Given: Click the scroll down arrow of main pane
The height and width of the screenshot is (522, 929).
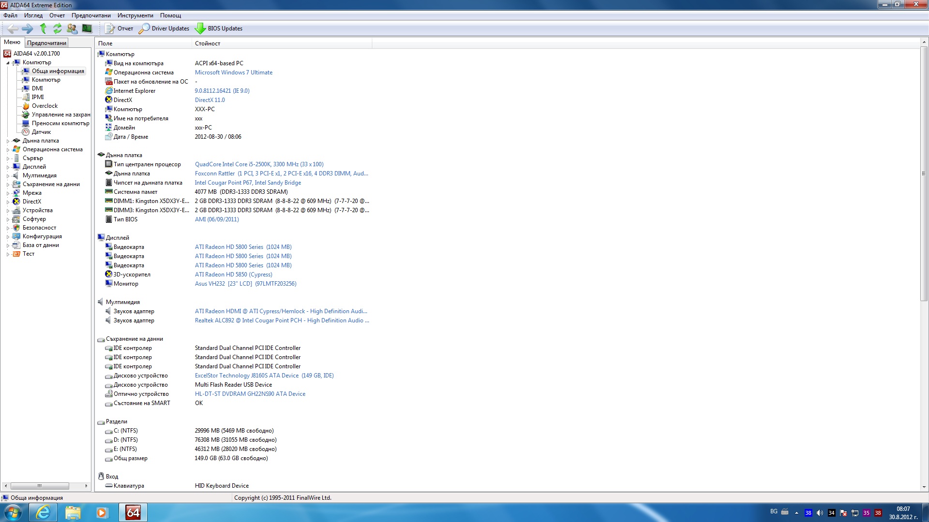Looking at the screenshot, I should [924, 487].
